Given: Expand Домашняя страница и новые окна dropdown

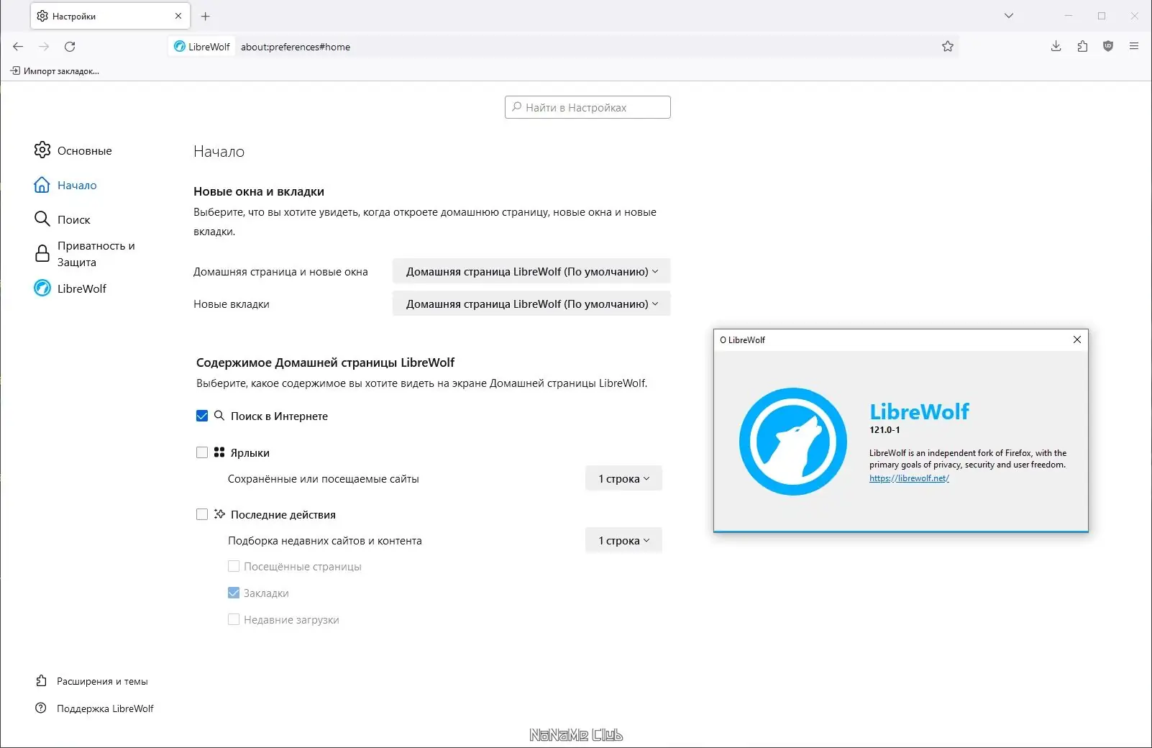Looking at the screenshot, I should point(531,271).
